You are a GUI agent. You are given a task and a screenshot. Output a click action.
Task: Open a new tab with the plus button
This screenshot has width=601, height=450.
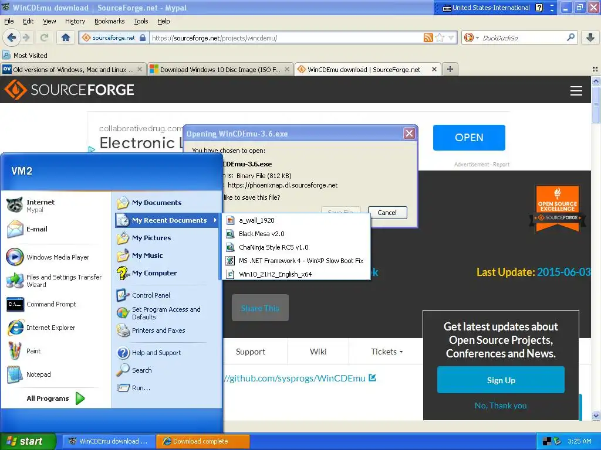point(450,69)
